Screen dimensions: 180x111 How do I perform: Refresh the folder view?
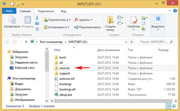click(132, 42)
